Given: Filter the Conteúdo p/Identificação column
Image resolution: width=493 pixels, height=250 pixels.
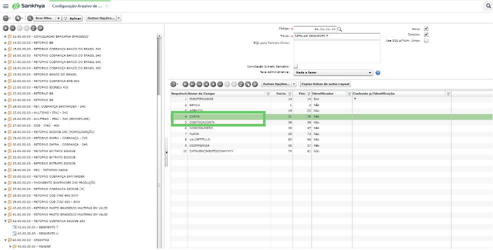Looking at the screenshot, I should point(448,93).
